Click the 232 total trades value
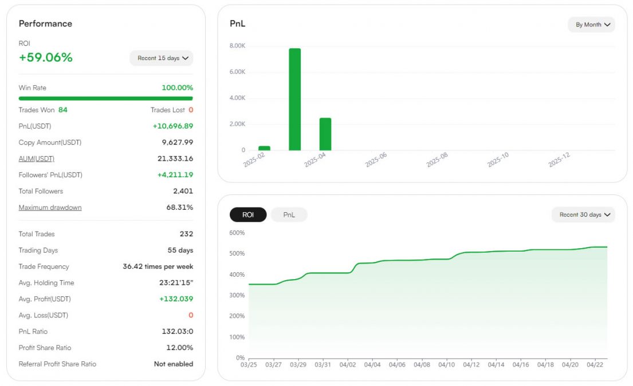 click(187, 234)
